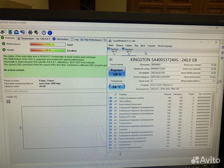224x168 pixels.
Task: Click the Порог column header
Action: 191,94
